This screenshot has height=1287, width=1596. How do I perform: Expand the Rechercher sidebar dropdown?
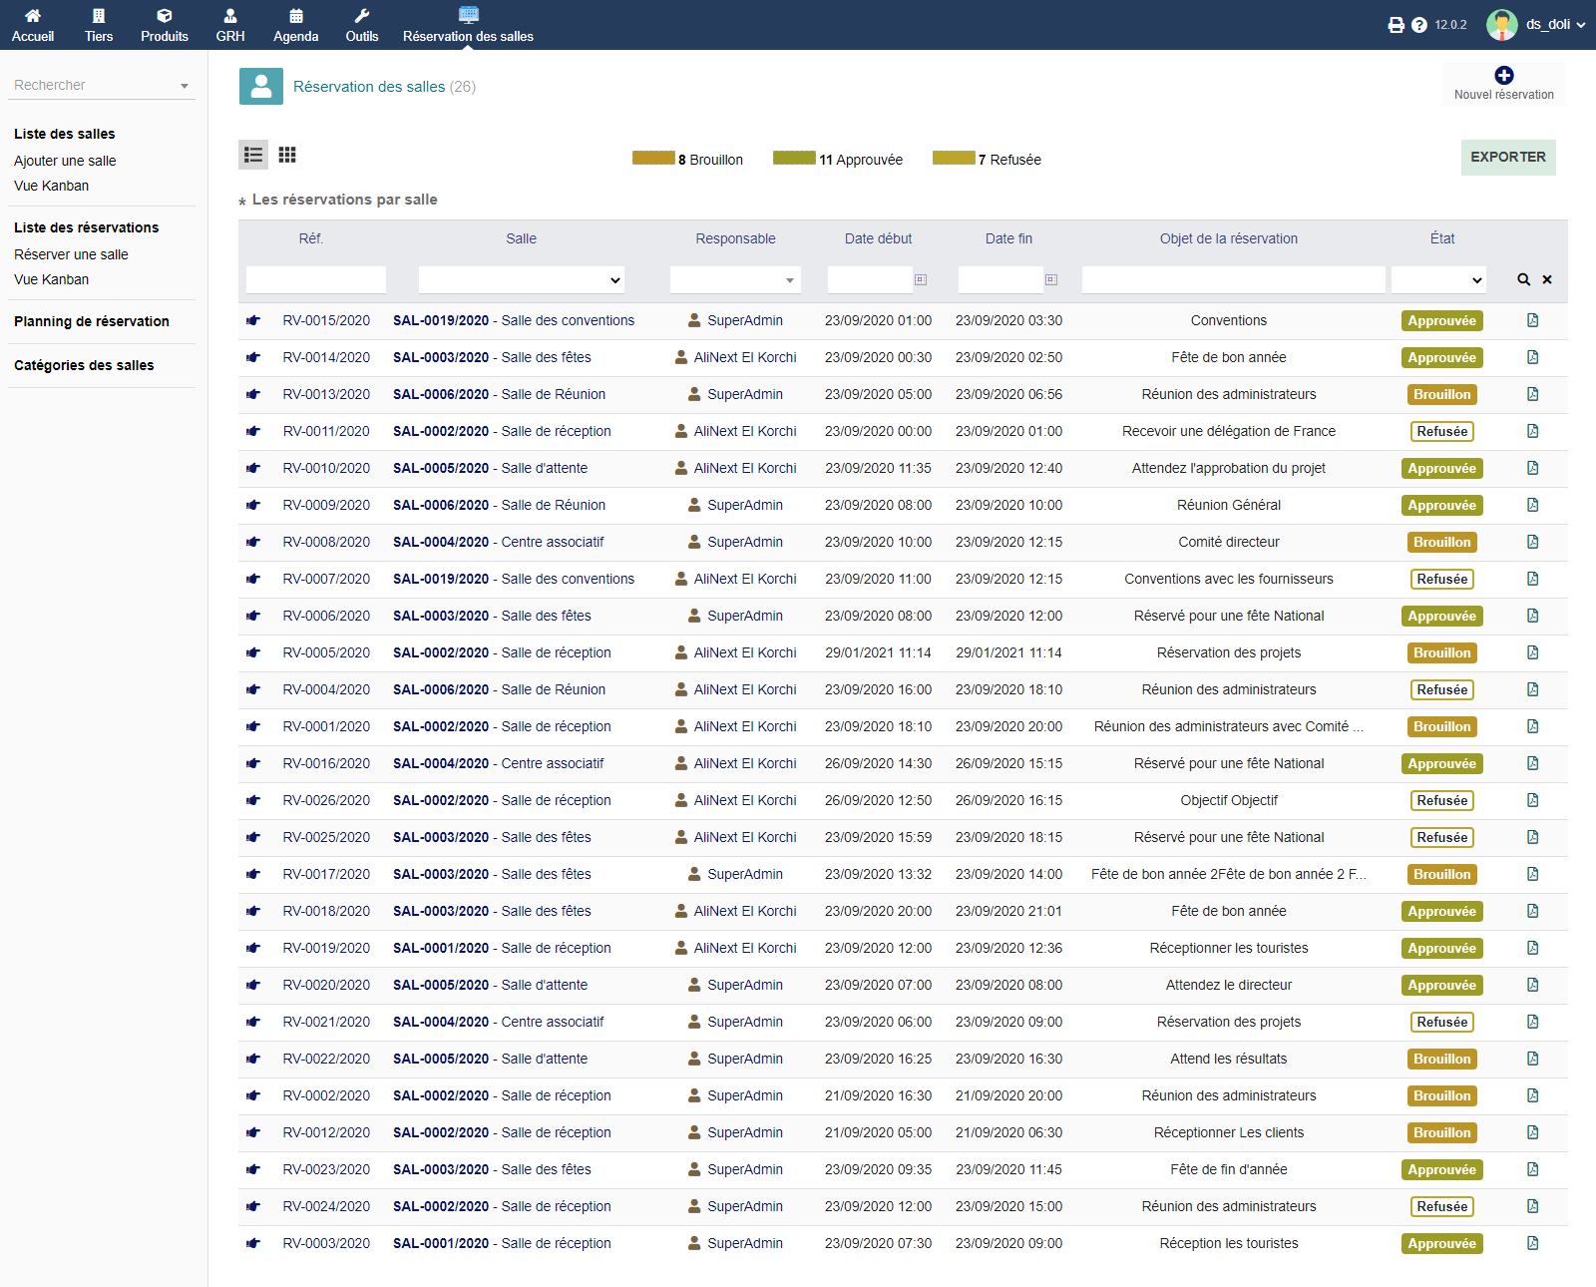[102, 86]
